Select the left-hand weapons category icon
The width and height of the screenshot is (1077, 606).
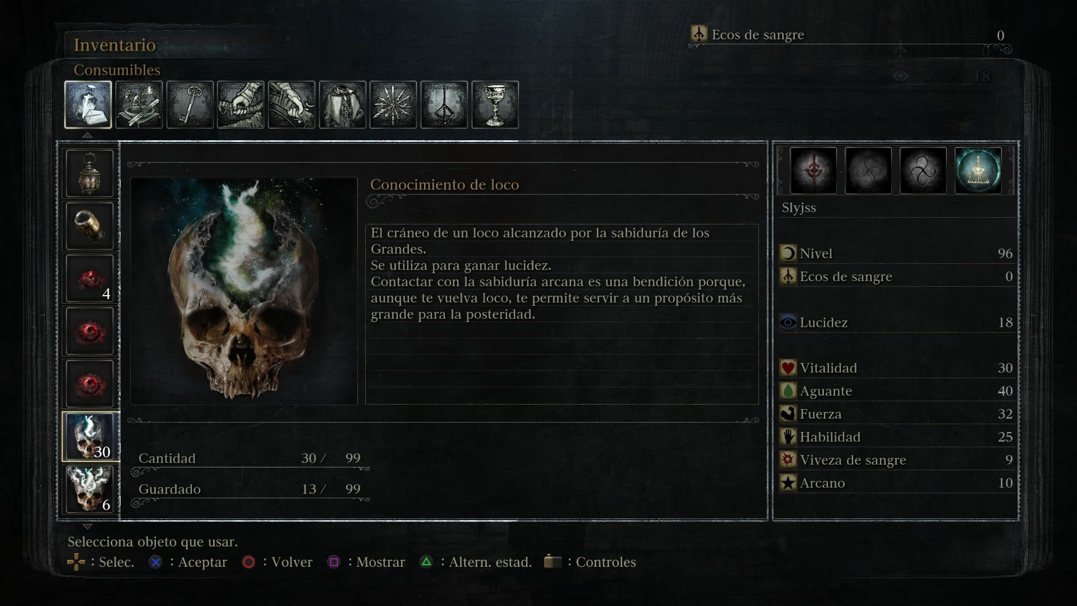(292, 105)
